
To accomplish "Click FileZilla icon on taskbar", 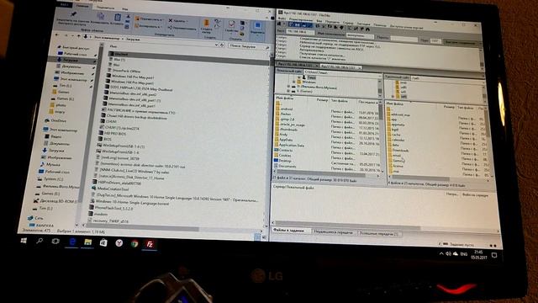I will click(x=150, y=244).
